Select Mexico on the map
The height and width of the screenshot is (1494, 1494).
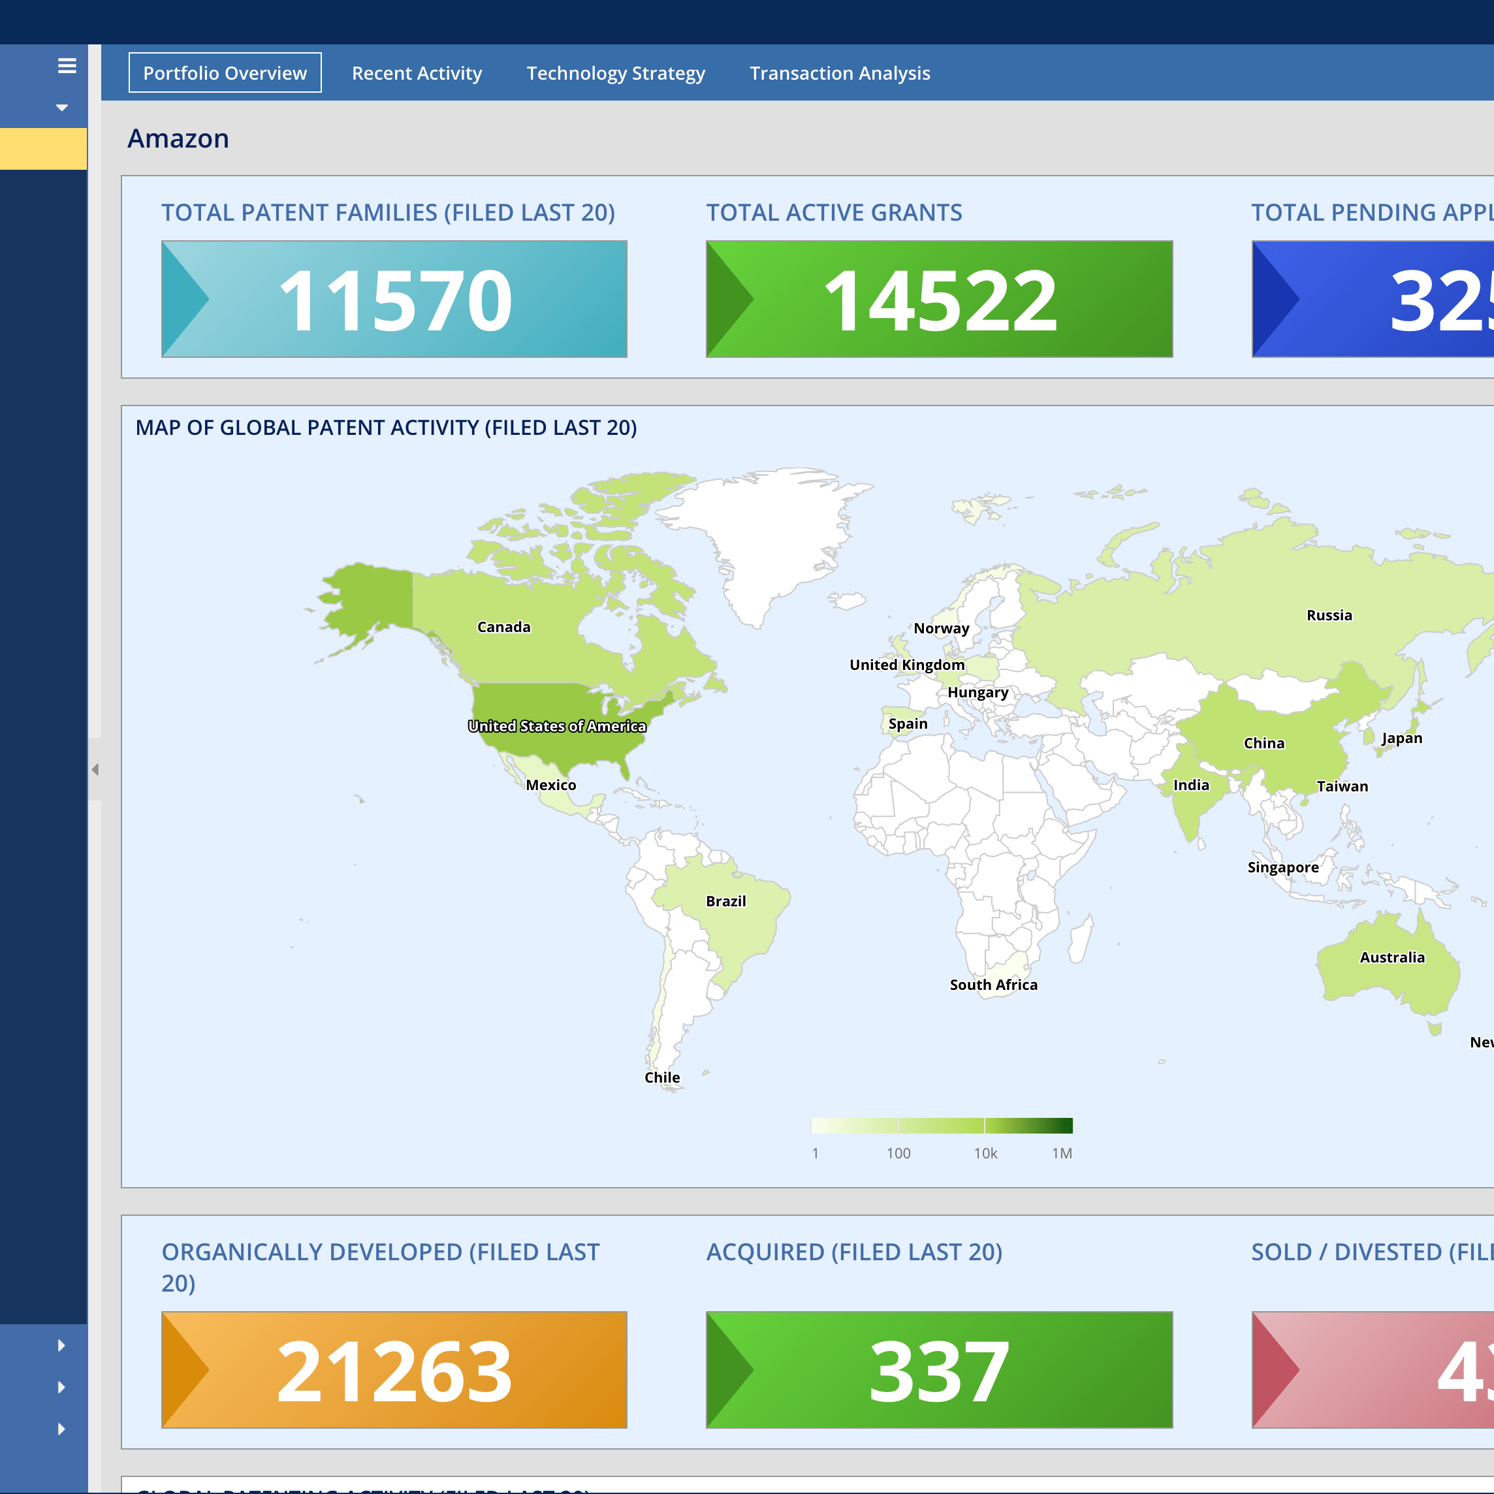[551, 785]
